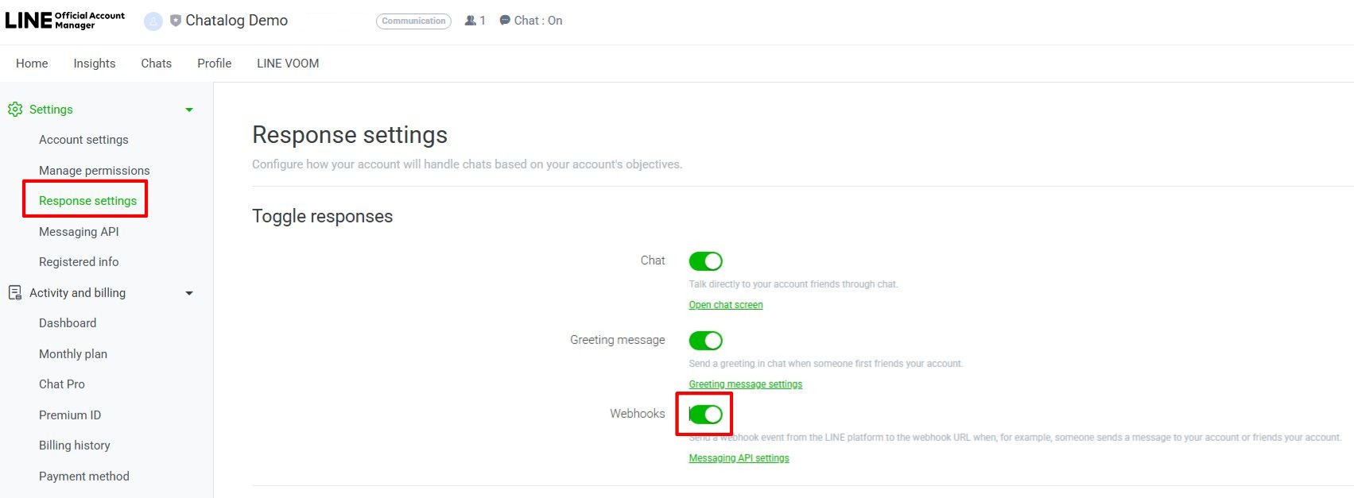Click the Settings gear icon in sidebar
Screen dimensions: 1354x498
coord(15,110)
